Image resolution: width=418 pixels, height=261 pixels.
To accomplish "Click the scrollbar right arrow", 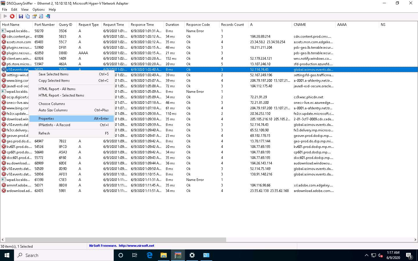I will coord(415,240).
